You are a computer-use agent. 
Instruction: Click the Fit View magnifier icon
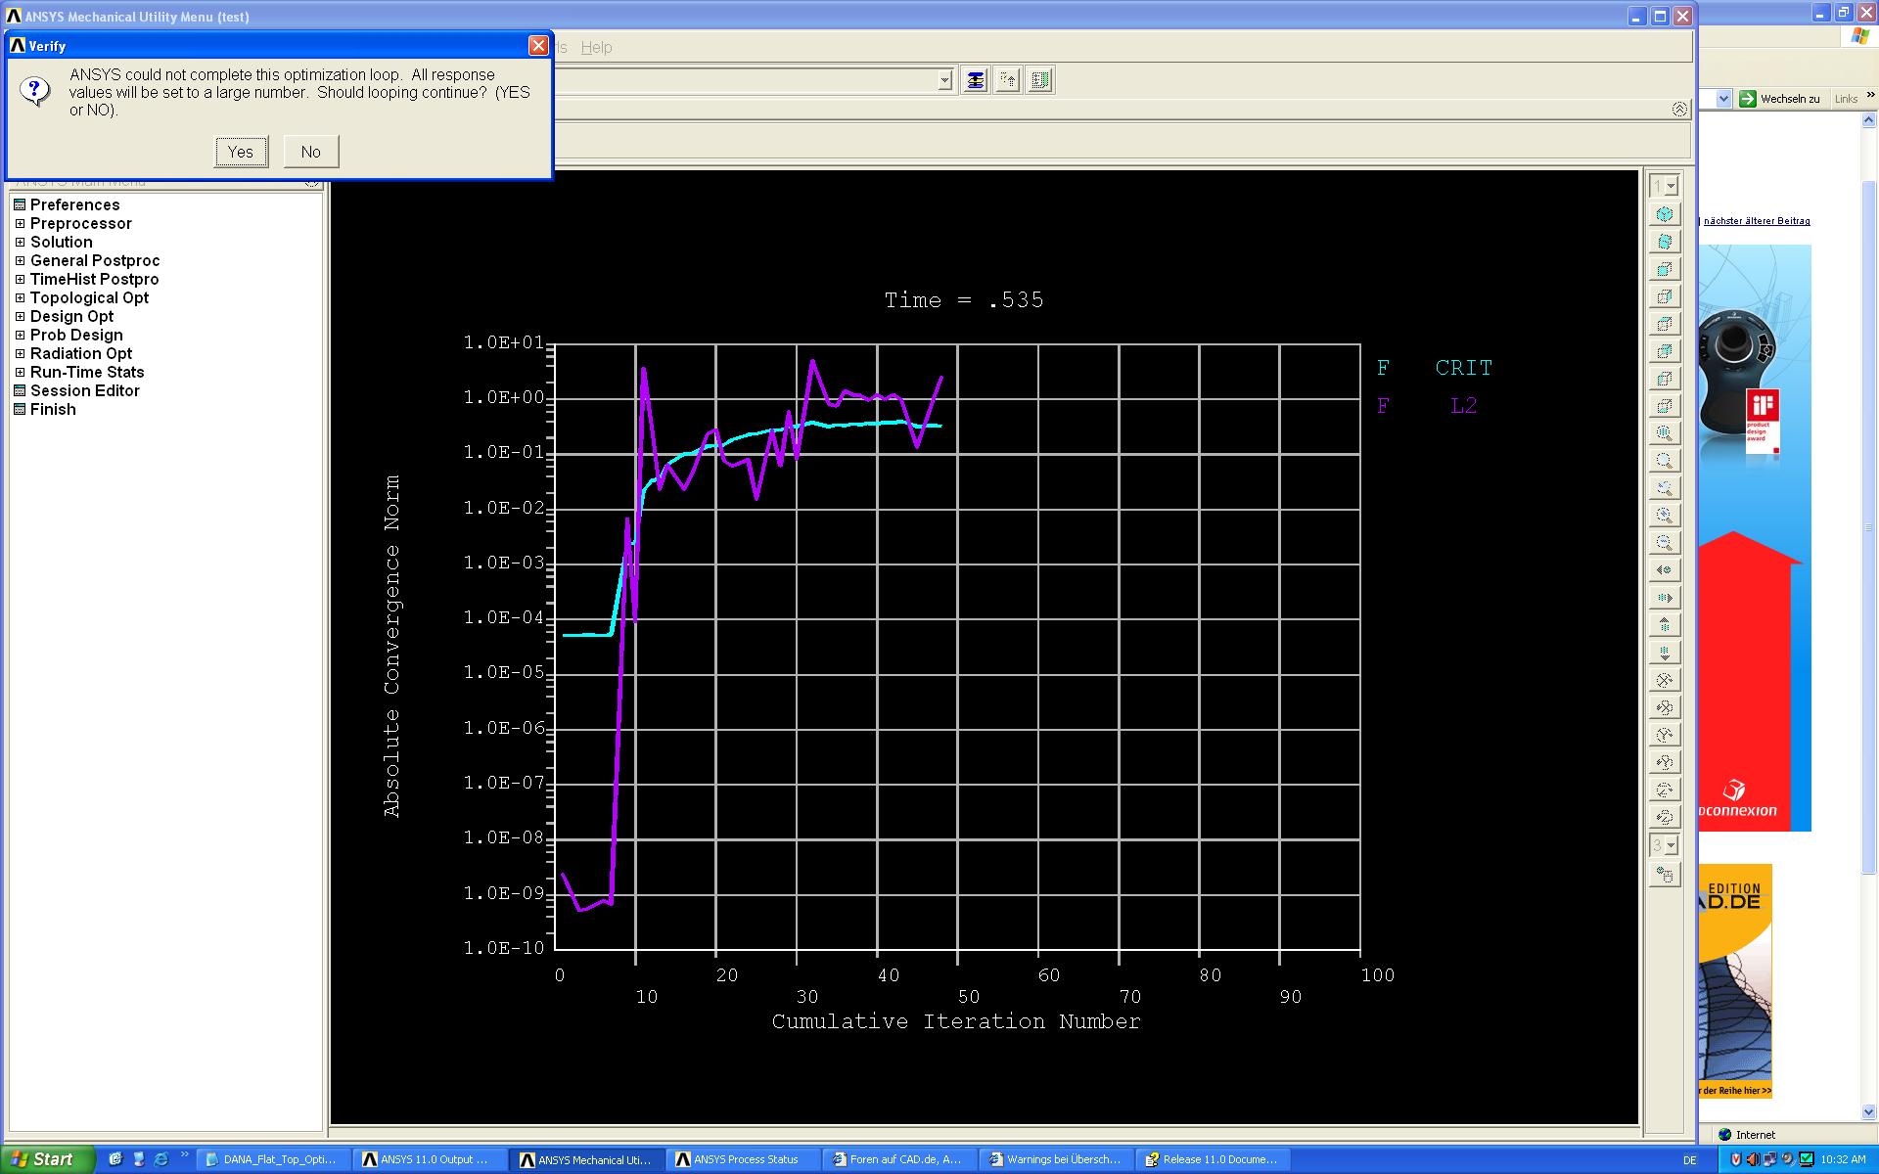click(1664, 433)
